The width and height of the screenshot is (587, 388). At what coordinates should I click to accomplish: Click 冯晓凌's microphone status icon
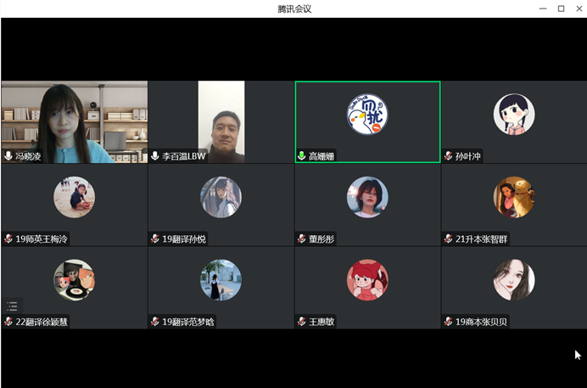8,156
